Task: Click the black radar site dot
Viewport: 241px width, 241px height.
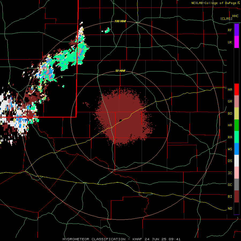Action: (120, 120)
